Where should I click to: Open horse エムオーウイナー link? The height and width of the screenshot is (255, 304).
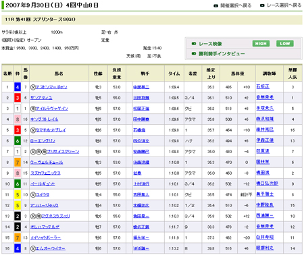tap(51, 248)
